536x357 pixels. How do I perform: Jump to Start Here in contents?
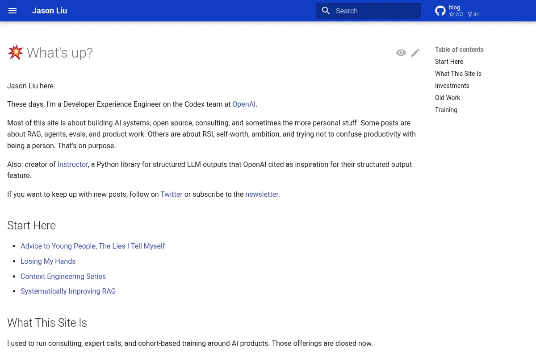(x=449, y=62)
